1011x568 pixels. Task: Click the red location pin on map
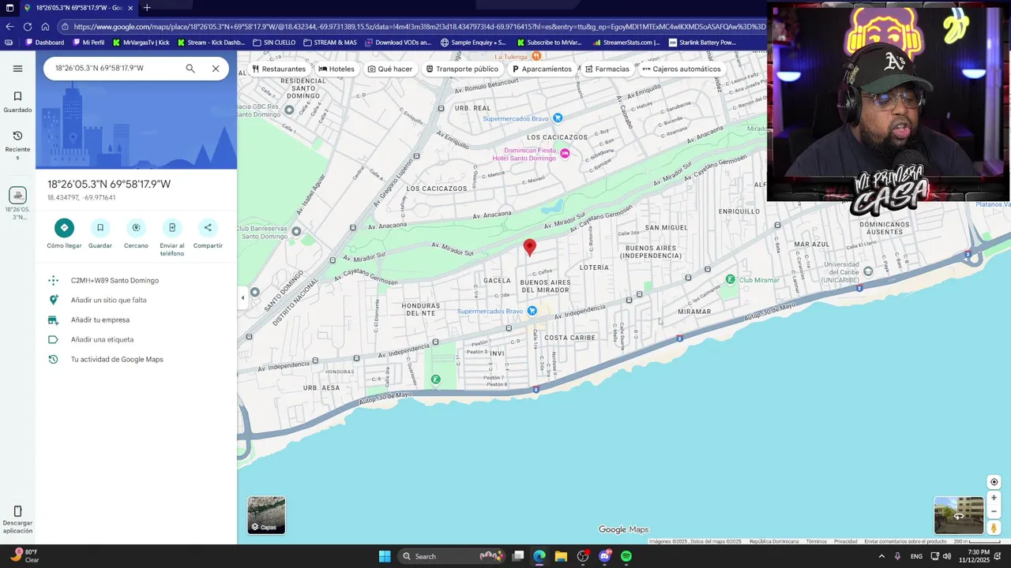pos(530,248)
